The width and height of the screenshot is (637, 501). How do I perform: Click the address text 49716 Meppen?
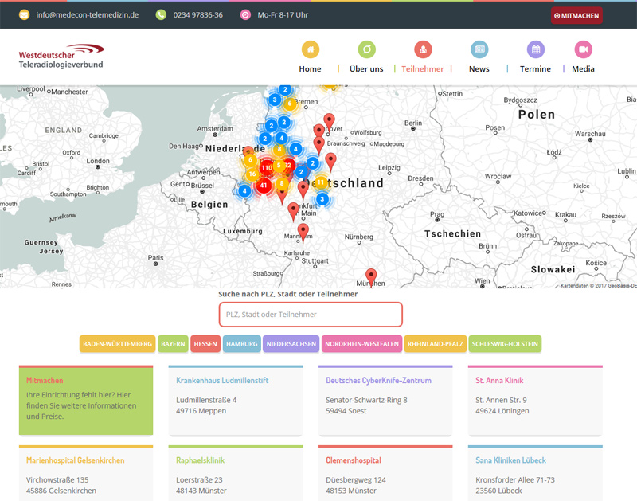[x=201, y=411]
